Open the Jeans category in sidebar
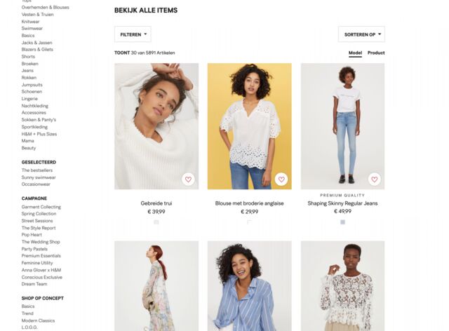449x331 pixels. click(x=27, y=70)
